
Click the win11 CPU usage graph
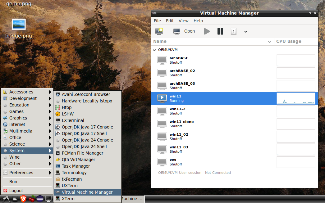point(295,98)
